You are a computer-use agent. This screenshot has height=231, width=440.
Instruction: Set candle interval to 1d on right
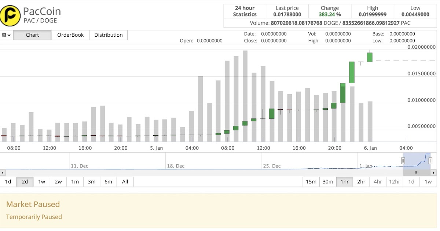[411, 181]
